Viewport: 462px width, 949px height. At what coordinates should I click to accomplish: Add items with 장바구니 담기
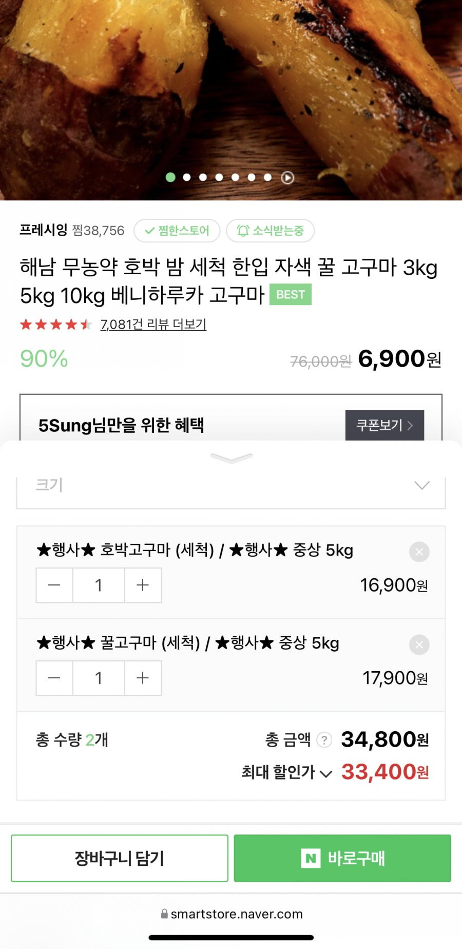120,858
